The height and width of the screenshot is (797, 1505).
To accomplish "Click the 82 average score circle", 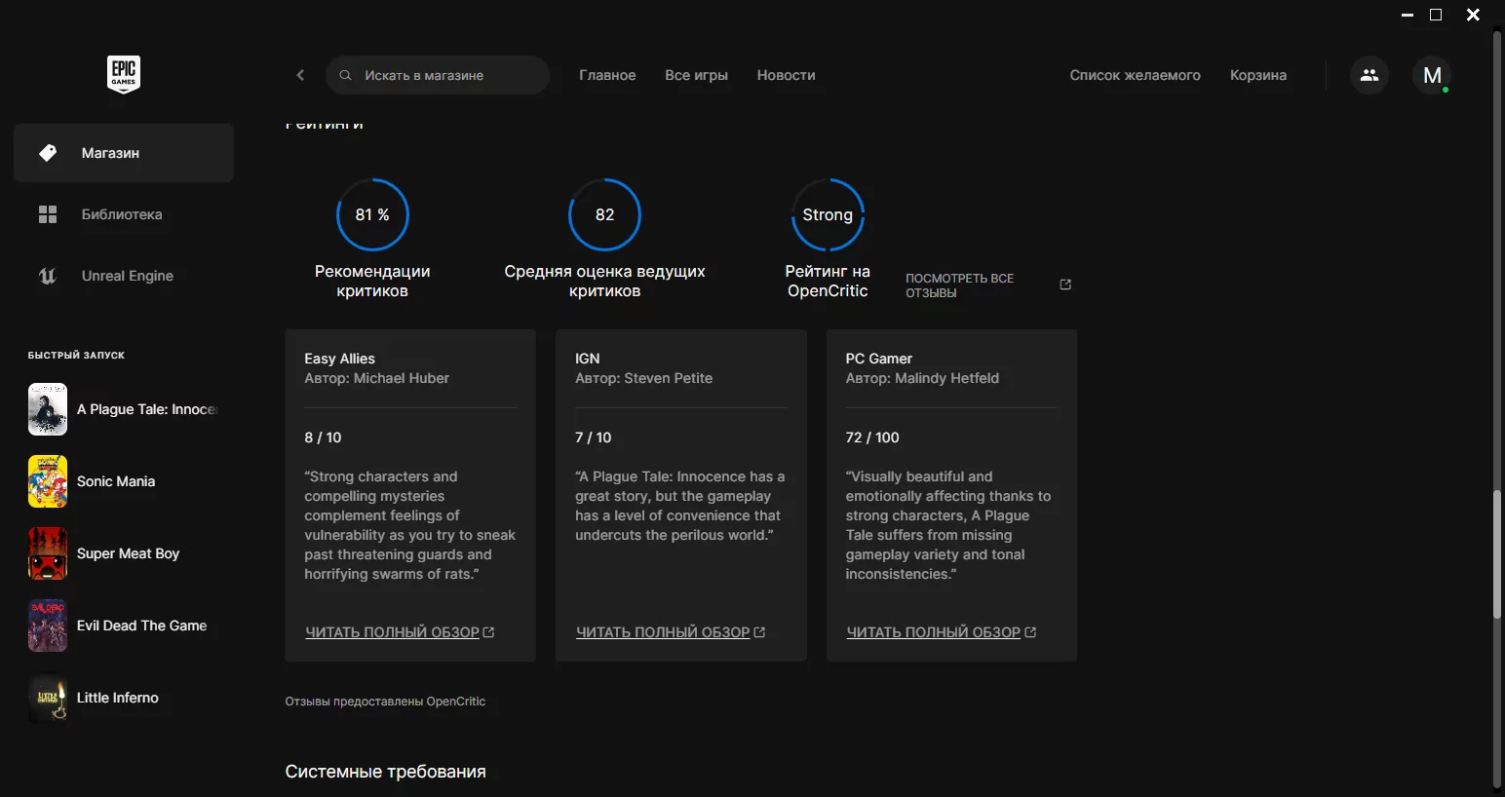I will click(x=604, y=214).
